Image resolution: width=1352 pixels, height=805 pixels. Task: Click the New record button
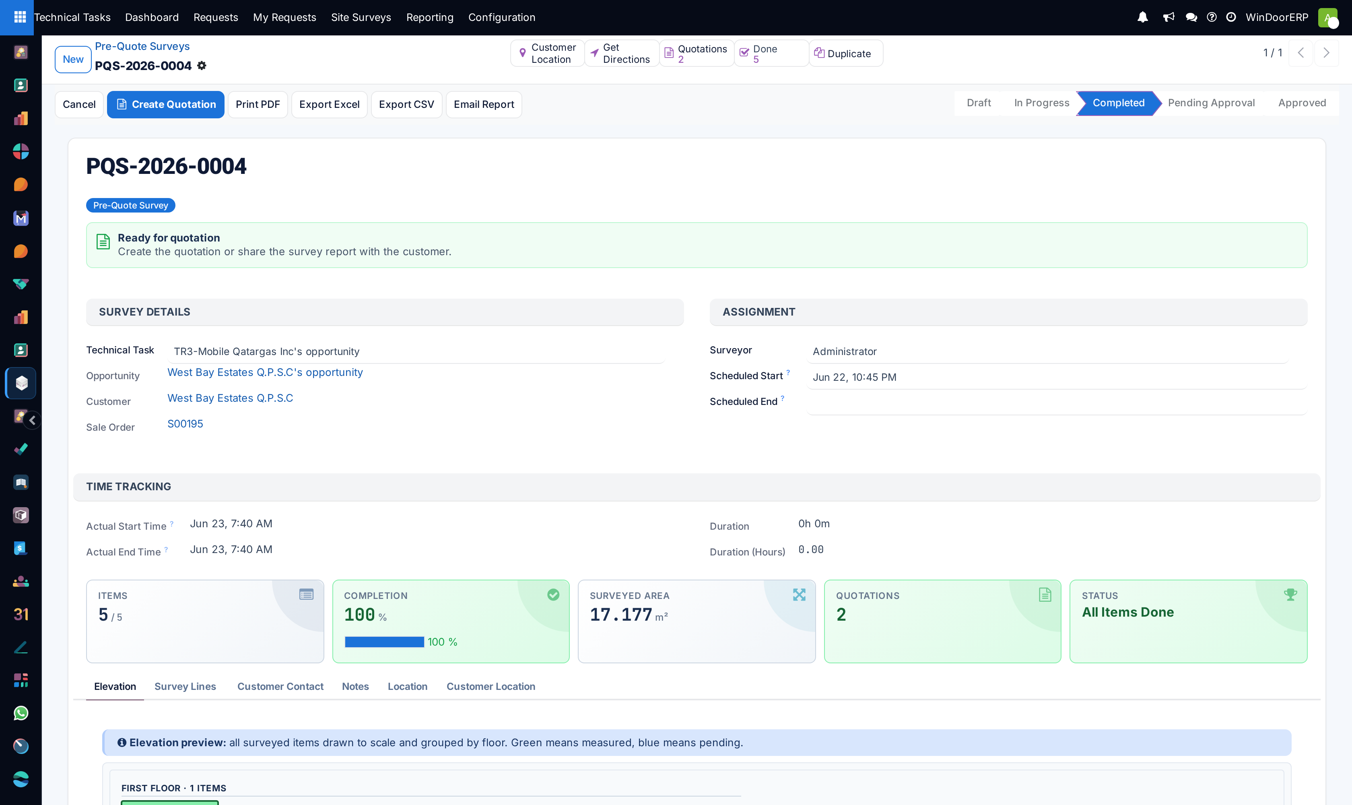(73, 60)
